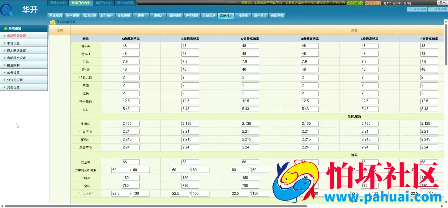Open the 游戏规则 menu
The image size is (448, 208).
[x=55, y=16]
